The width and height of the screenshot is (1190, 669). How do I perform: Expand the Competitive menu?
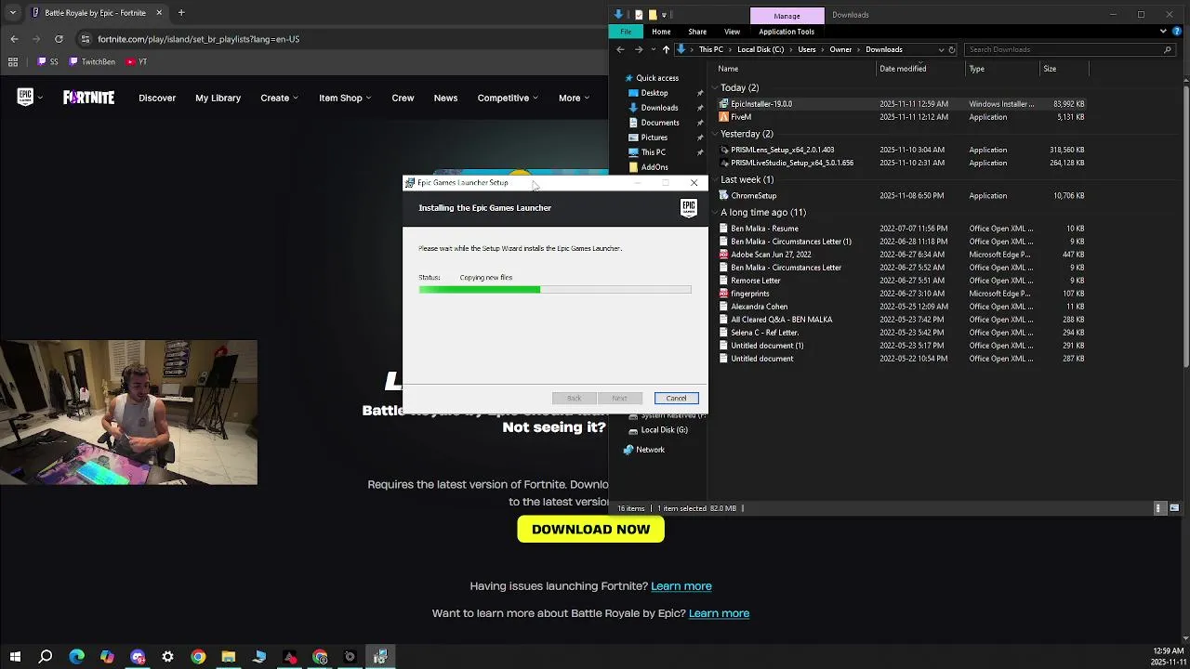tap(508, 98)
